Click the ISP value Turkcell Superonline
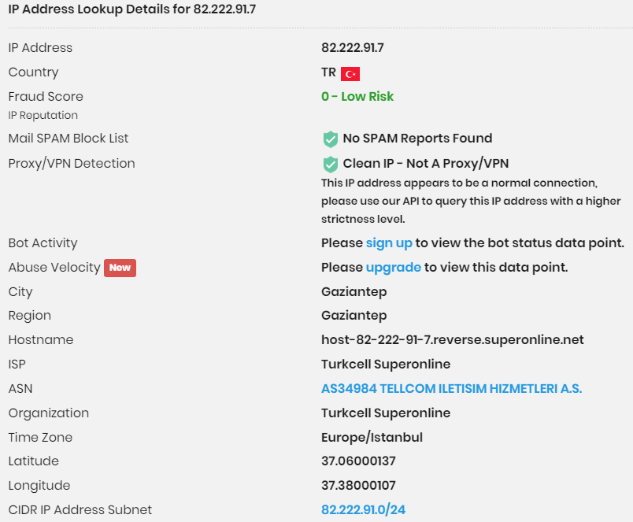The image size is (633, 522). point(386,365)
